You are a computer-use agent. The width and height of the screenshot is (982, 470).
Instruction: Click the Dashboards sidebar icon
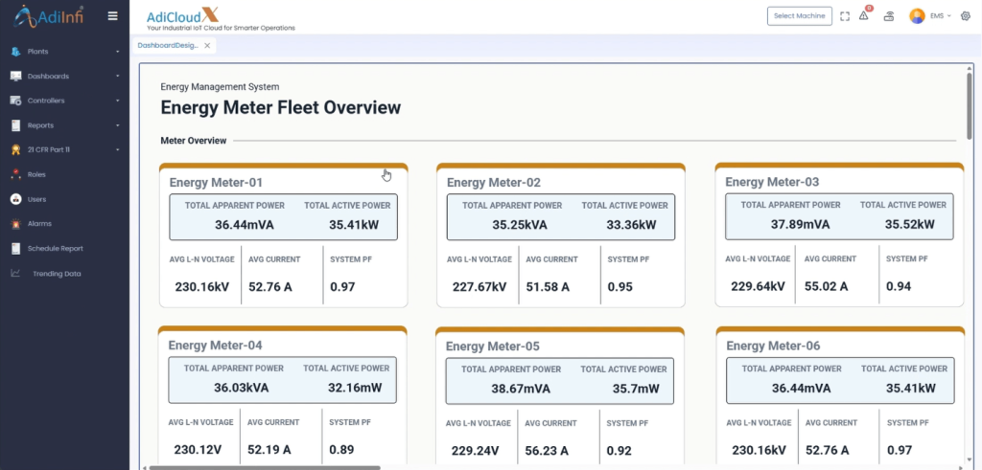15,77
